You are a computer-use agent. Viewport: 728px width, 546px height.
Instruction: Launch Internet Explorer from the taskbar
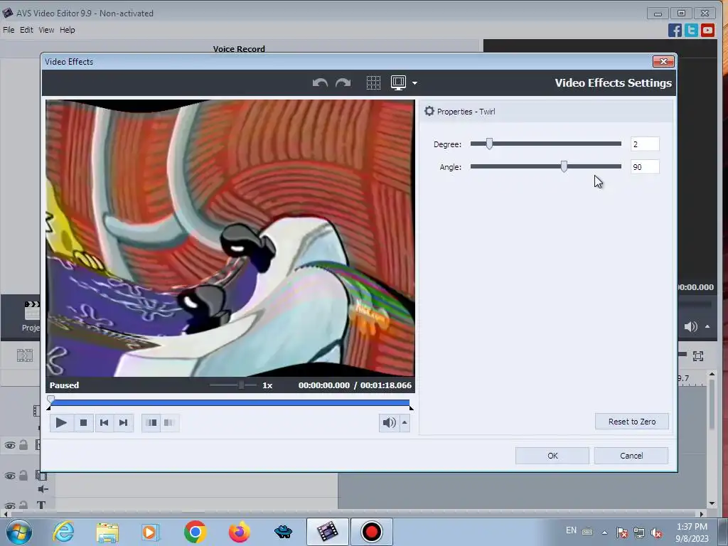(x=63, y=532)
